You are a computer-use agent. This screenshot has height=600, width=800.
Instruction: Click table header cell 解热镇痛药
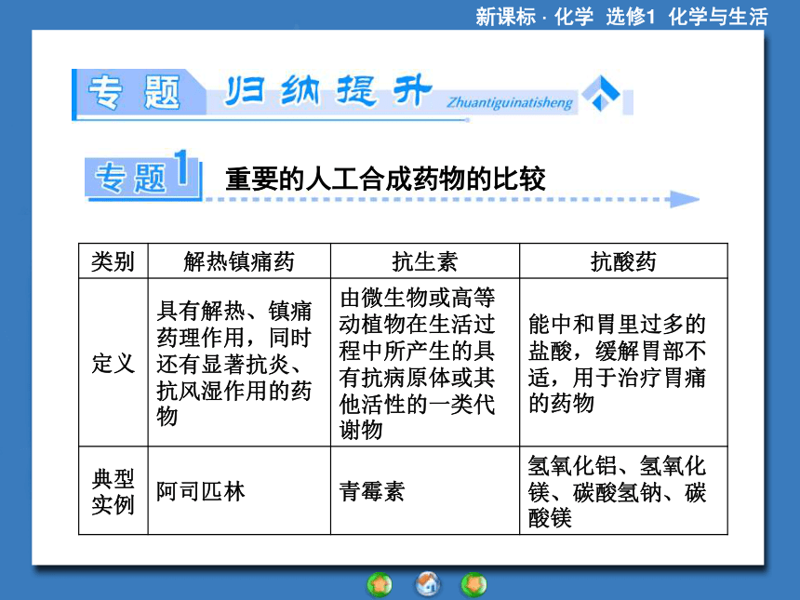(239, 260)
